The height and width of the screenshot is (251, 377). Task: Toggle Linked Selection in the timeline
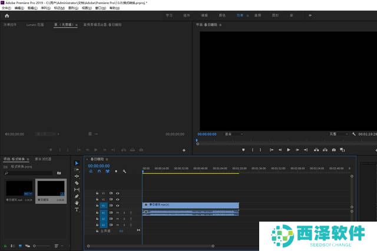(107, 171)
